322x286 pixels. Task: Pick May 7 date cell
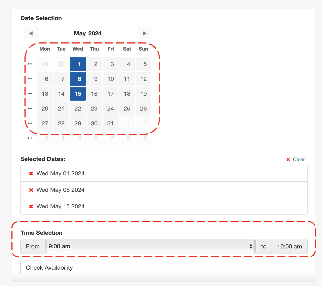pos(61,79)
